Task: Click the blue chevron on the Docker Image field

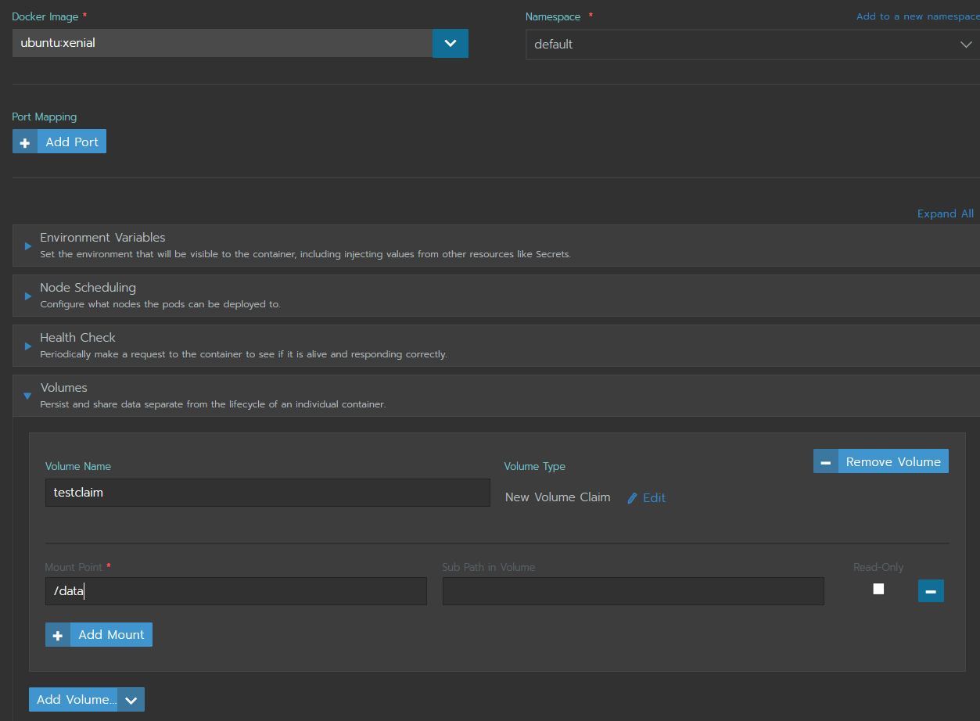Action: coord(450,43)
